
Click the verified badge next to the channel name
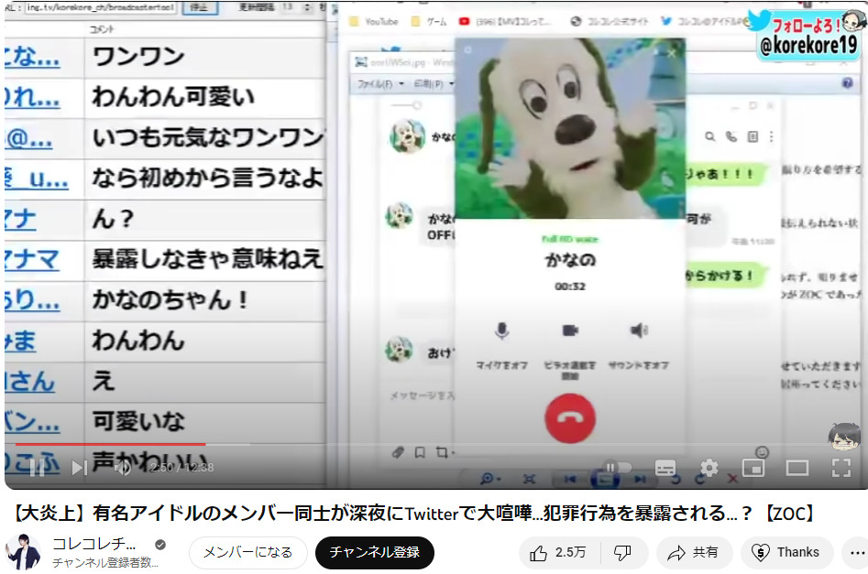coord(160,545)
